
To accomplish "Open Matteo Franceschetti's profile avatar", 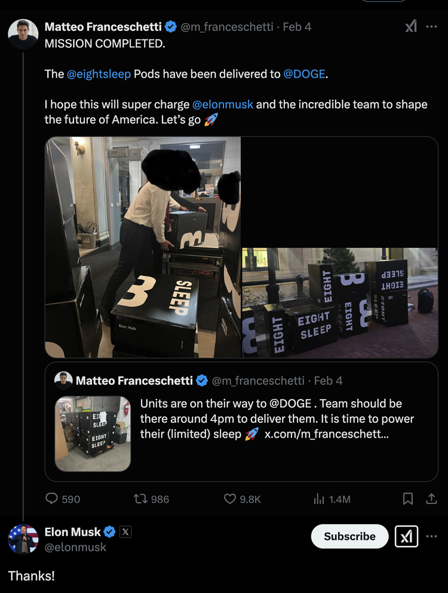I will click(23, 34).
